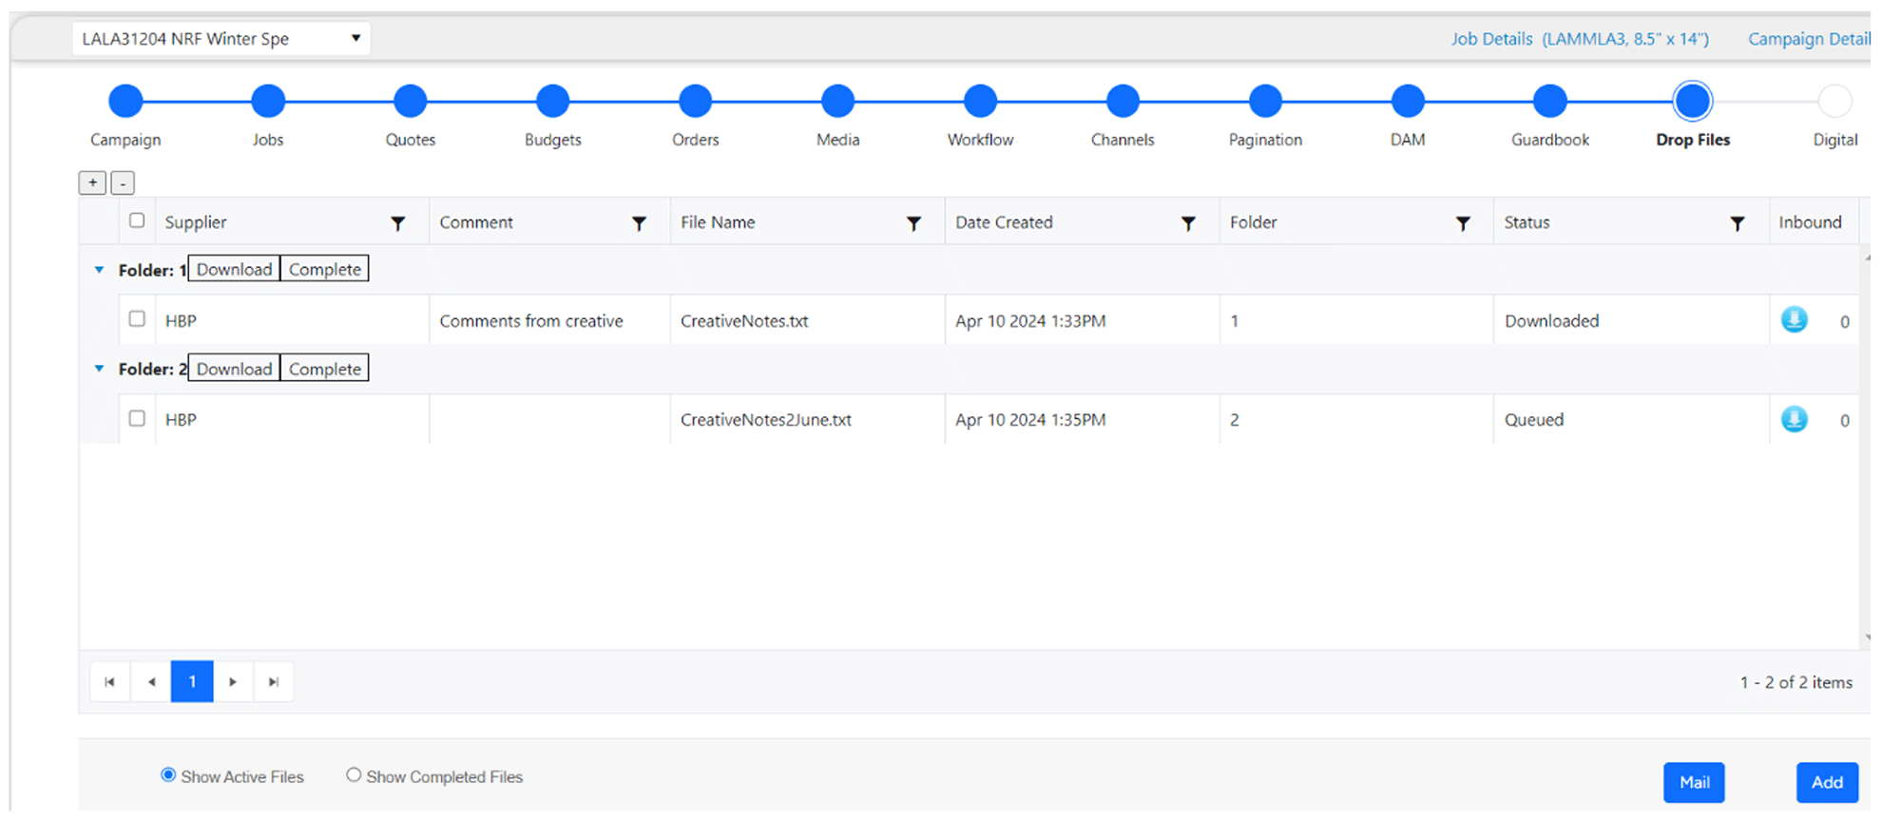Collapse the Folder: 1 group
1882x821 pixels.
point(99,270)
